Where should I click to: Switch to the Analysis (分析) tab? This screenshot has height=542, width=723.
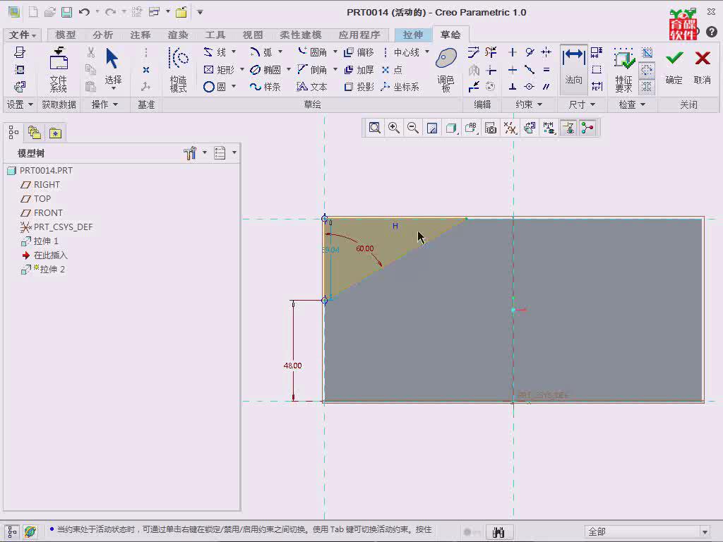click(102, 35)
